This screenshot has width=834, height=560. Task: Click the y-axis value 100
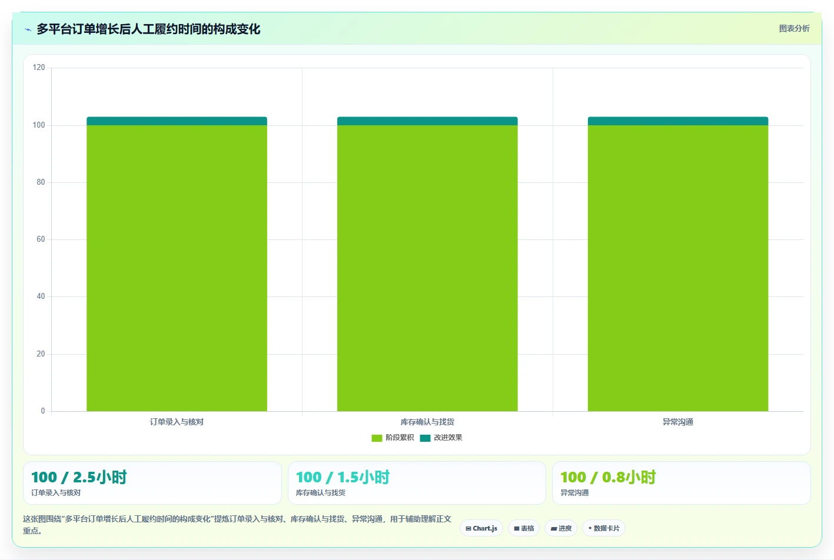pos(39,125)
